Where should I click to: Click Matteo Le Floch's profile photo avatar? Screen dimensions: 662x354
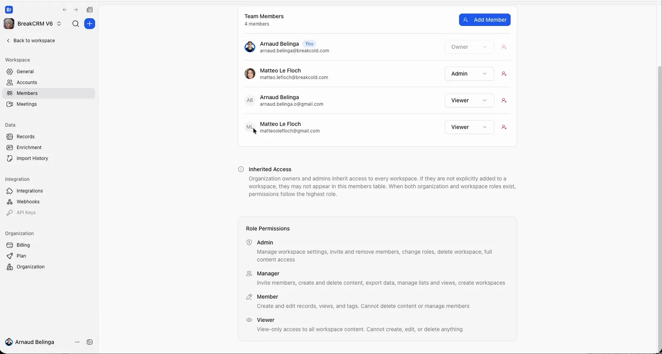pos(250,74)
